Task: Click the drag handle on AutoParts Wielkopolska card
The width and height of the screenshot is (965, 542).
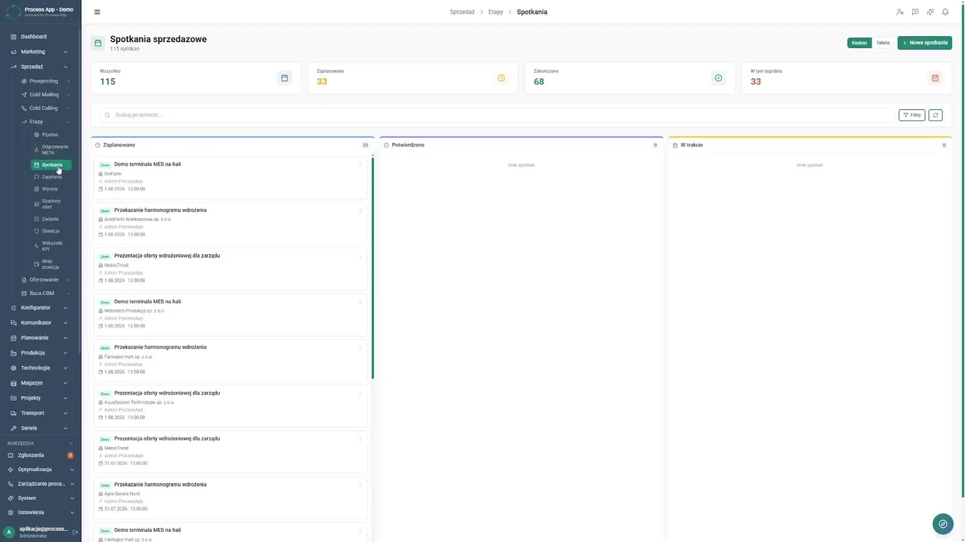Action: 361,211
